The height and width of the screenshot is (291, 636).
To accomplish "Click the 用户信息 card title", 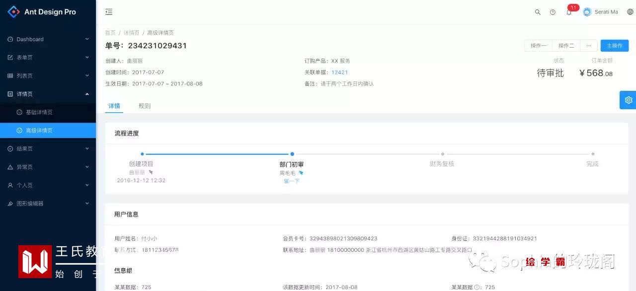I will tap(126, 215).
